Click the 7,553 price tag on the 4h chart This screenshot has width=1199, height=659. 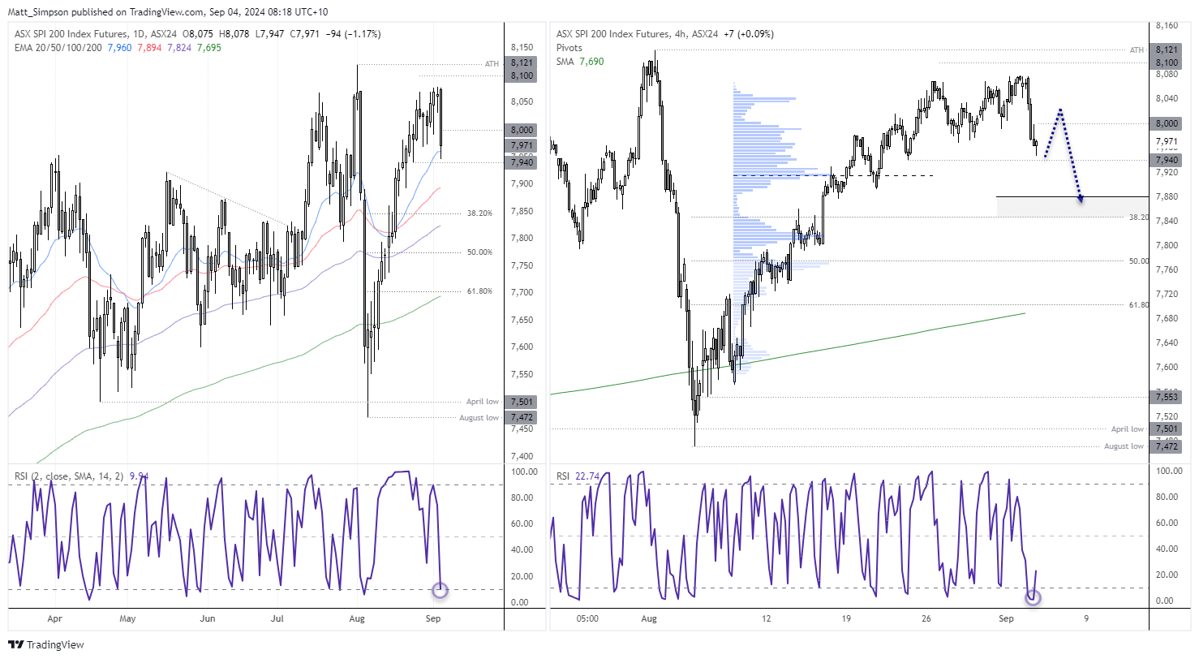[x=1164, y=397]
